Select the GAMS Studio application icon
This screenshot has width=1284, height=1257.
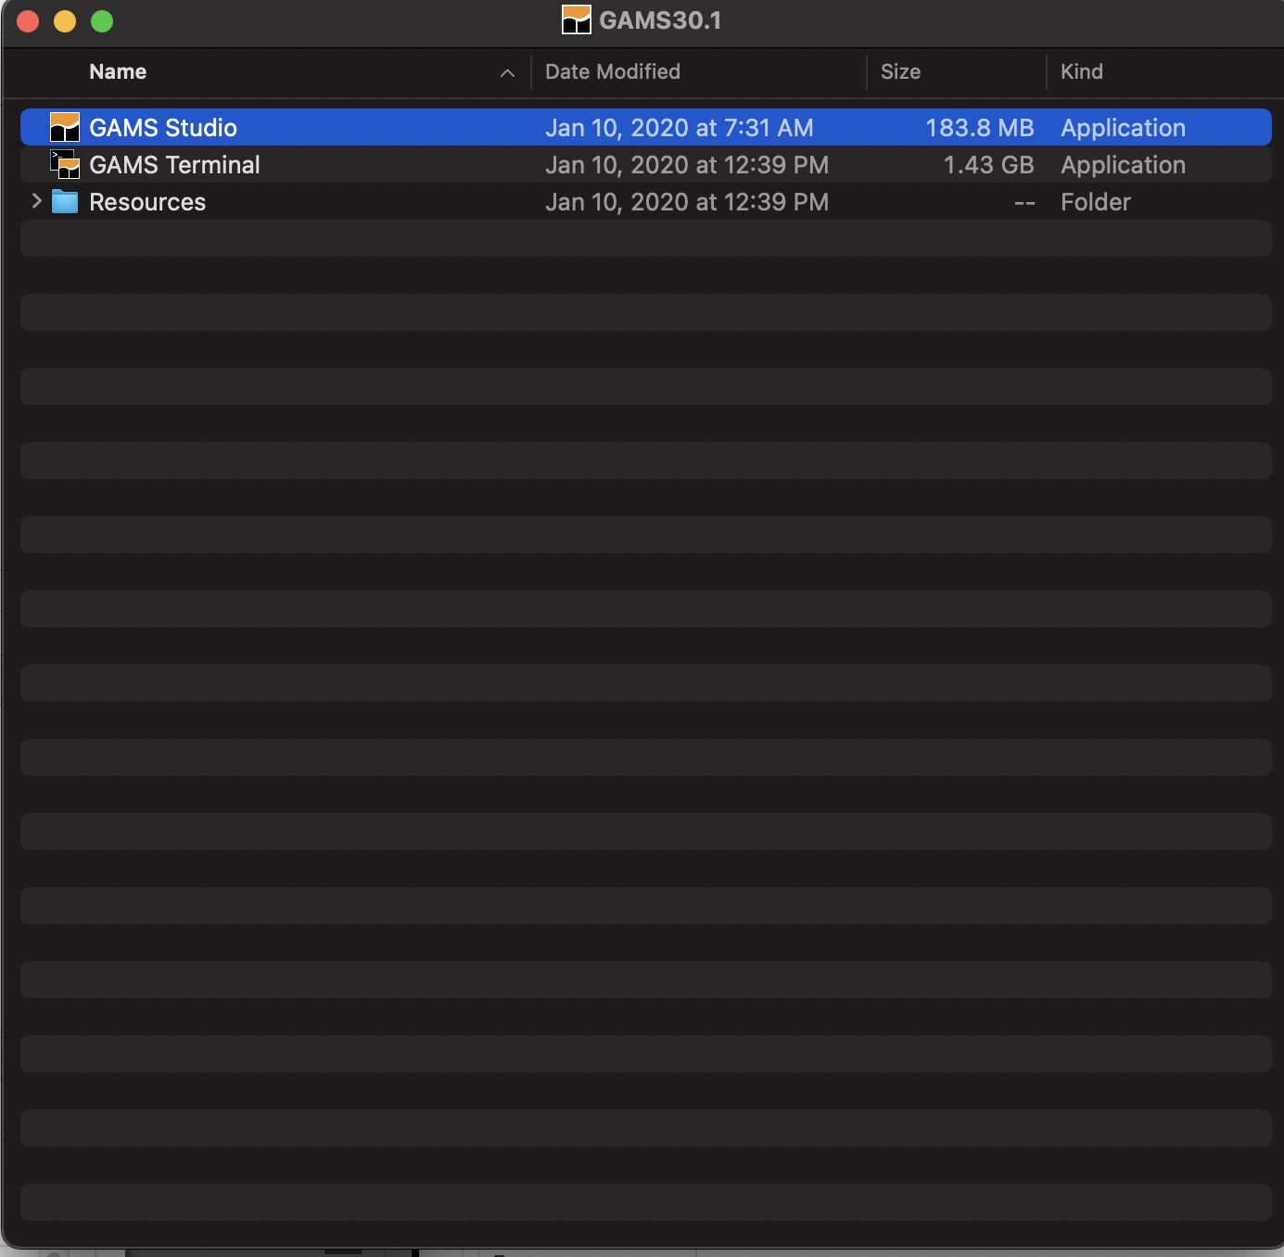click(x=65, y=127)
